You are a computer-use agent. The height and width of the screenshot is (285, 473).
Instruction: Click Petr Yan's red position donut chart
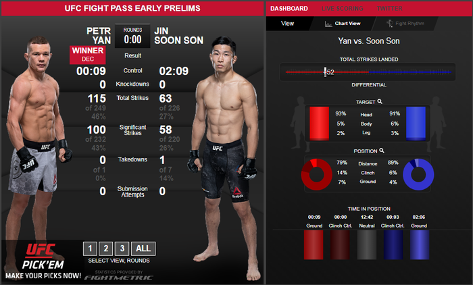[x=316, y=174]
